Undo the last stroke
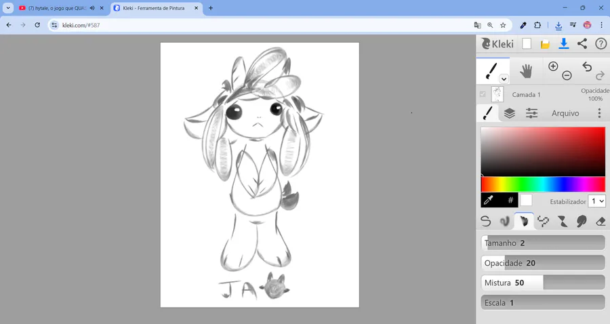This screenshot has width=610, height=324. point(587,66)
